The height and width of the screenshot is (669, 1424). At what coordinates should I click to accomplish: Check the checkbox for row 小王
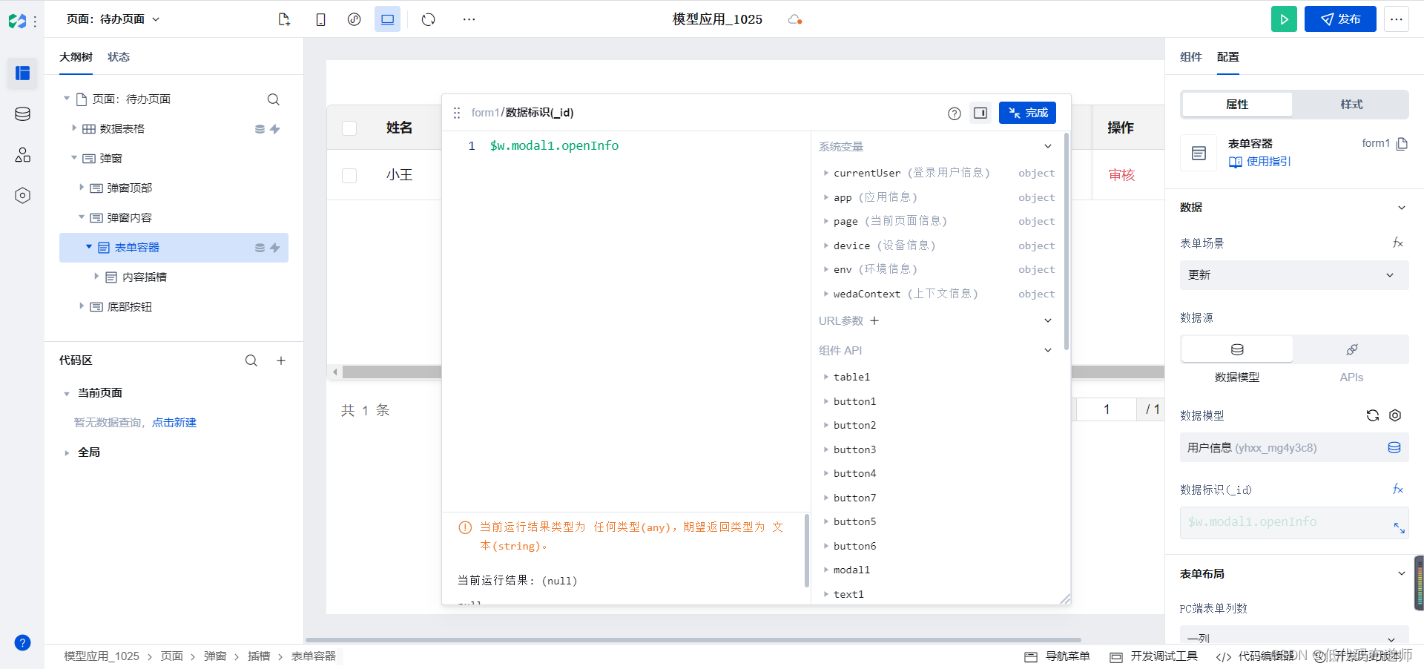coord(349,176)
